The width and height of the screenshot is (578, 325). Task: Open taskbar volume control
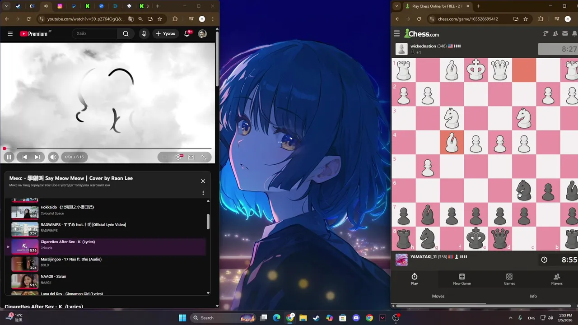[x=550, y=318]
